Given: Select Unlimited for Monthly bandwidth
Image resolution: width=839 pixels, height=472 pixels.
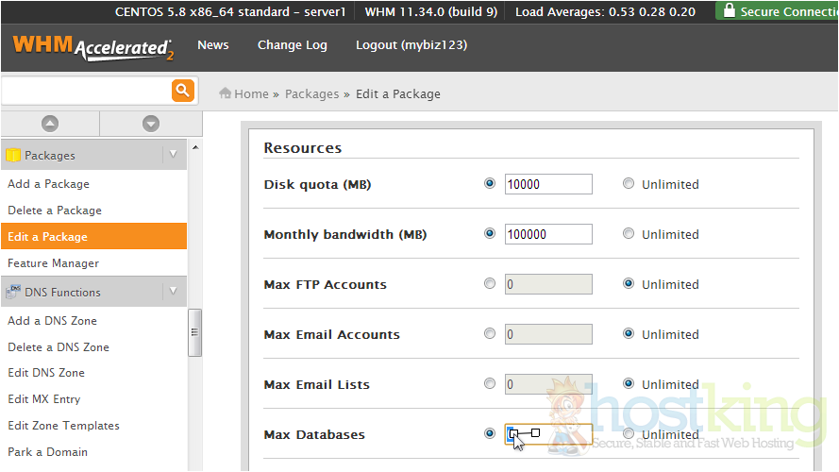Looking at the screenshot, I should pos(629,234).
